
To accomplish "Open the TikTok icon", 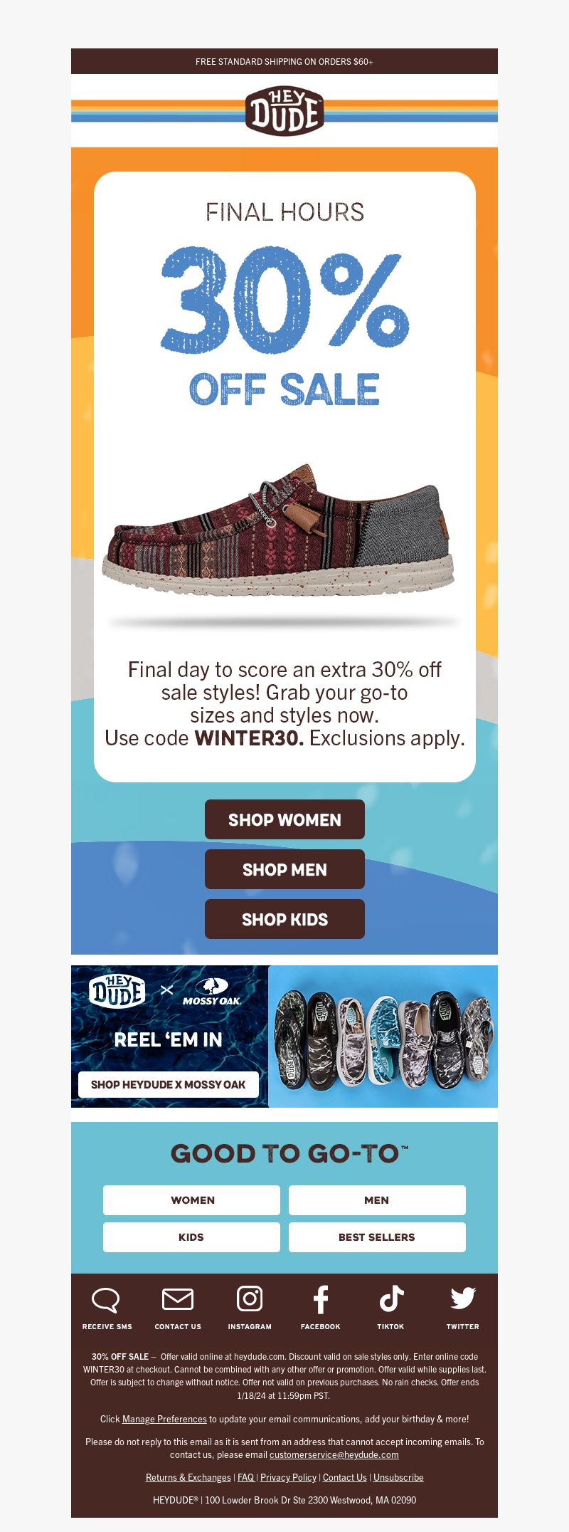I will click(391, 1298).
